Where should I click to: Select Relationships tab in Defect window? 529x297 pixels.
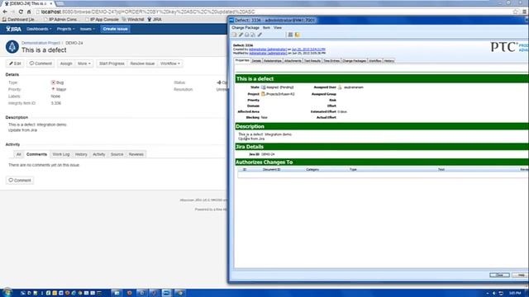[x=272, y=61]
